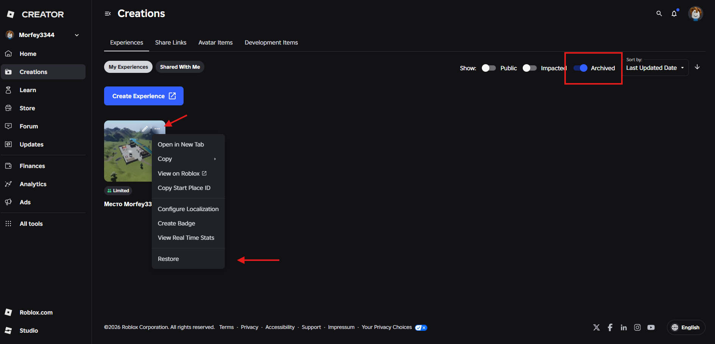Click the Create Experience button
Image resolution: width=715 pixels, height=344 pixels.
pyautogui.click(x=144, y=96)
